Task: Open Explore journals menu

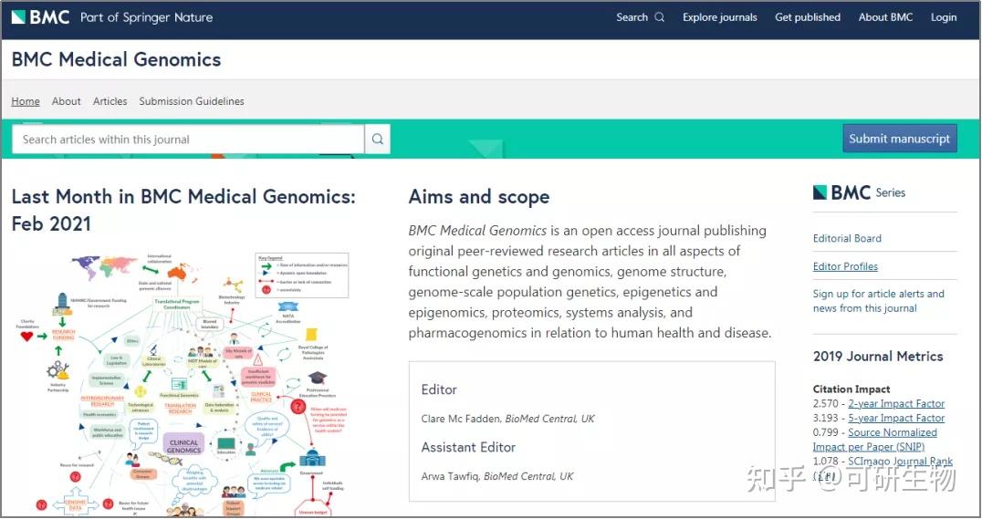Action: (719, 17)
